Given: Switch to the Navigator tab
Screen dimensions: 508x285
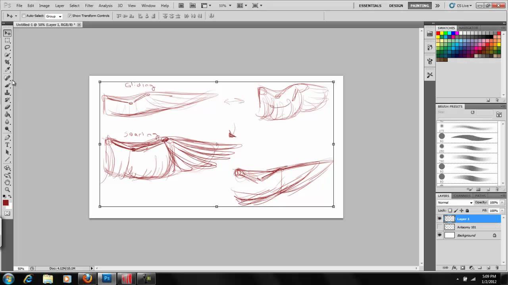Looking at the screenshot, I should click(469, 28).
